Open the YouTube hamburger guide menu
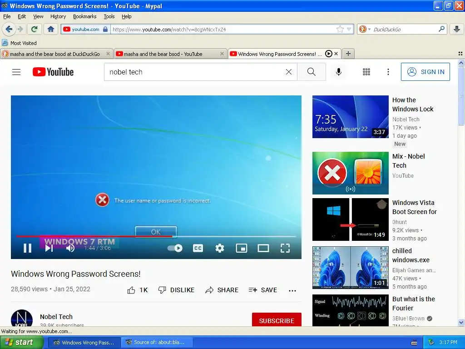Screen dimensions: 465x349 coord(16,72)
